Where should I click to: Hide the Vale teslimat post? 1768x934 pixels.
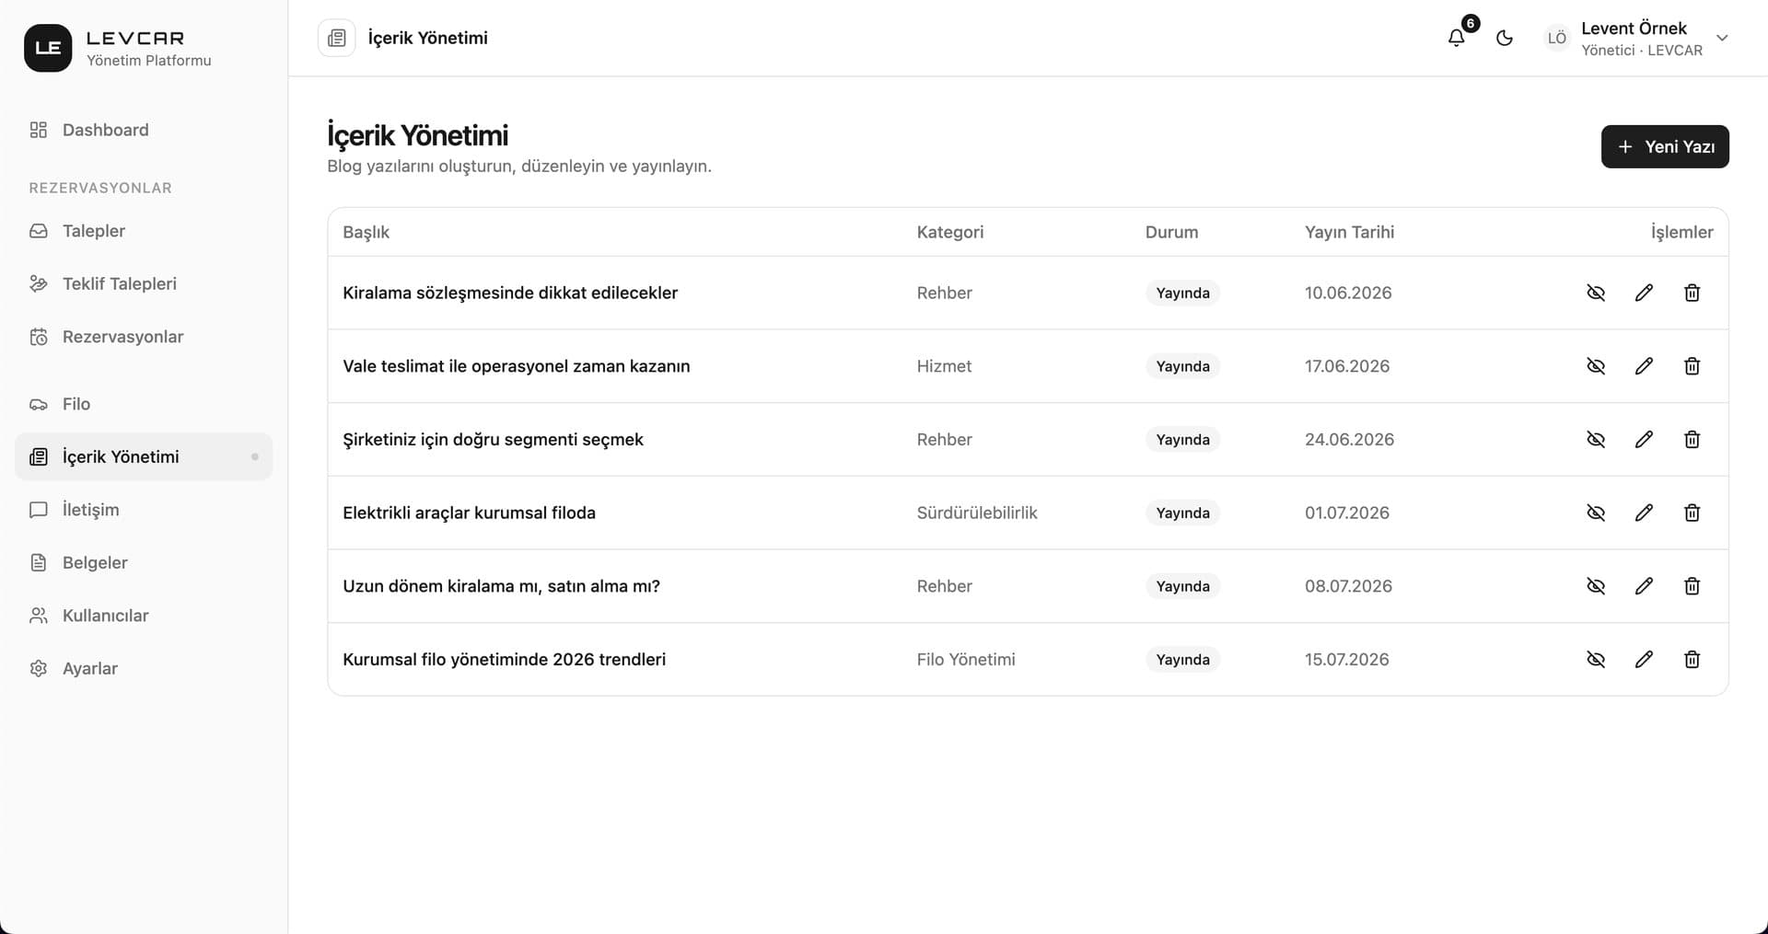pos(1596,366)
